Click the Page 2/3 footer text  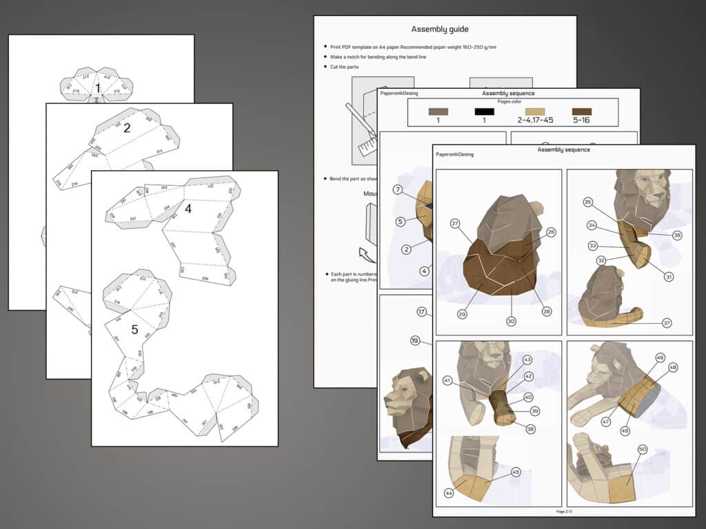[563, 512]
